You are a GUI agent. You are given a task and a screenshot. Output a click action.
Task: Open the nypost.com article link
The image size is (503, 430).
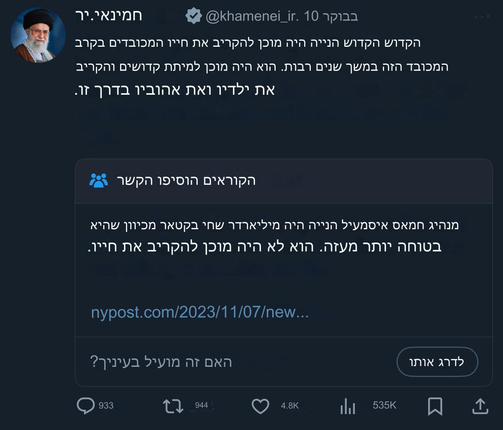(x=200, y=312)
